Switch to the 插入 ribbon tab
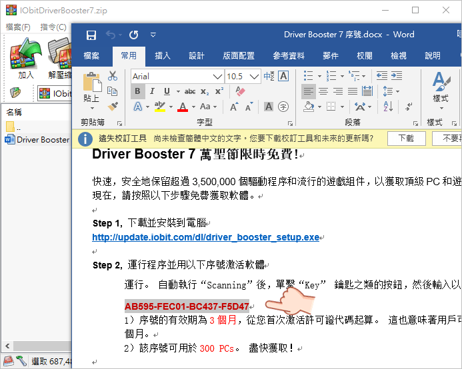The image size is (462, 369). click(163, 56)
